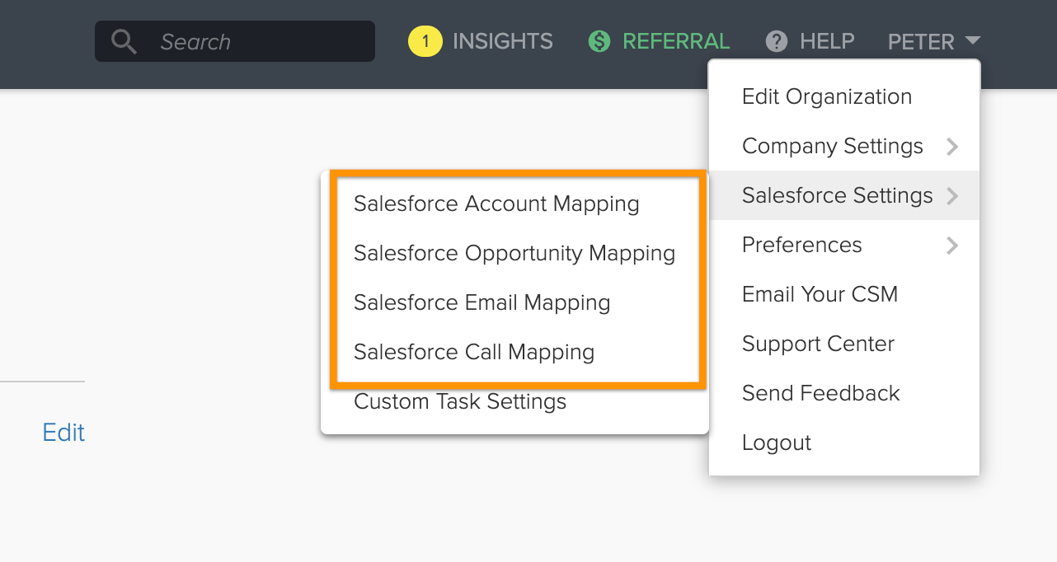1057x562 pixels.
Task: Select Edit Organization from the menu
Action: point(827,96)
